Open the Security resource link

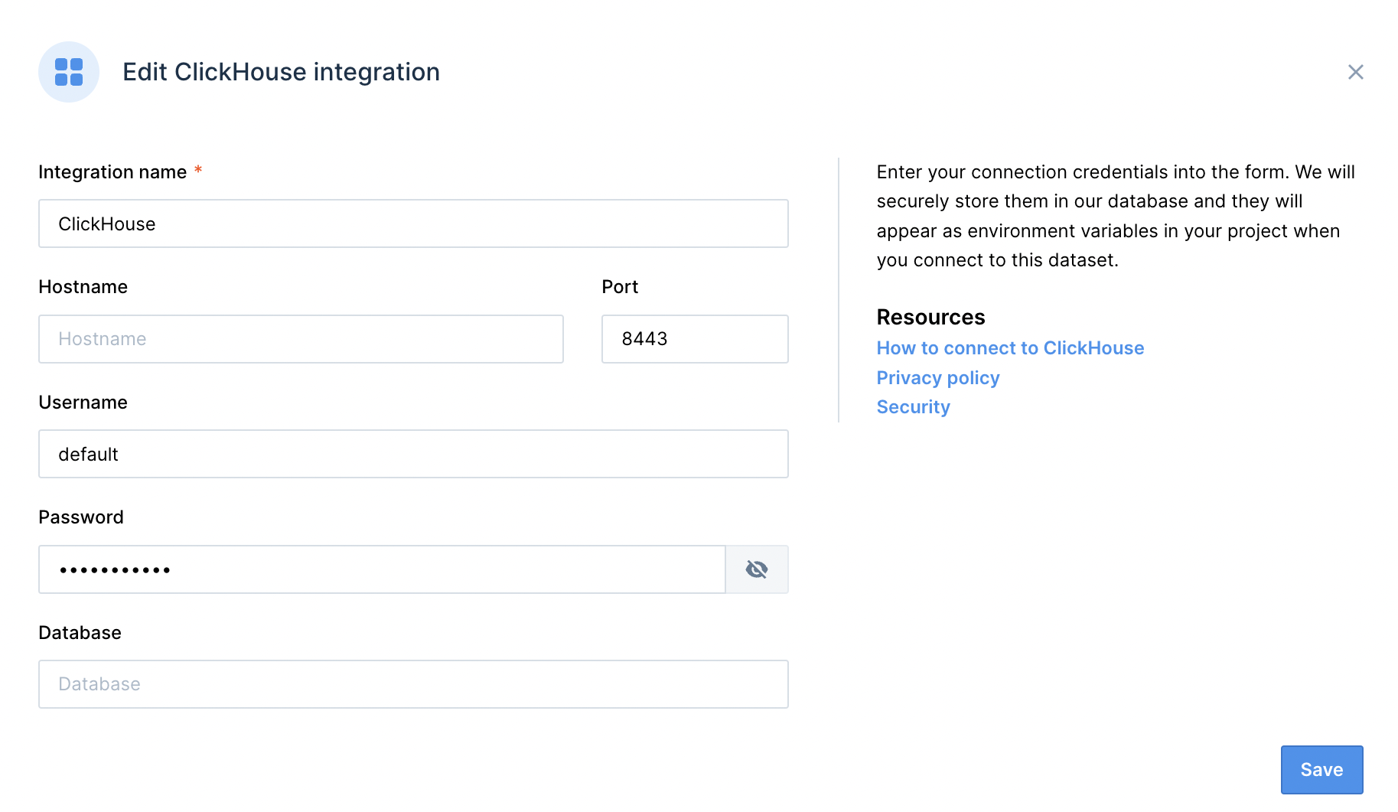pyautogui.click(x=913, y=407)
